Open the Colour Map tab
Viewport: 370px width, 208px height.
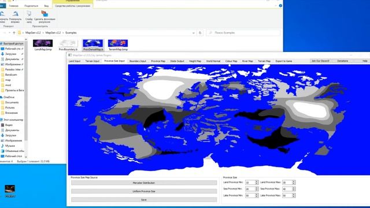[231, 61]
